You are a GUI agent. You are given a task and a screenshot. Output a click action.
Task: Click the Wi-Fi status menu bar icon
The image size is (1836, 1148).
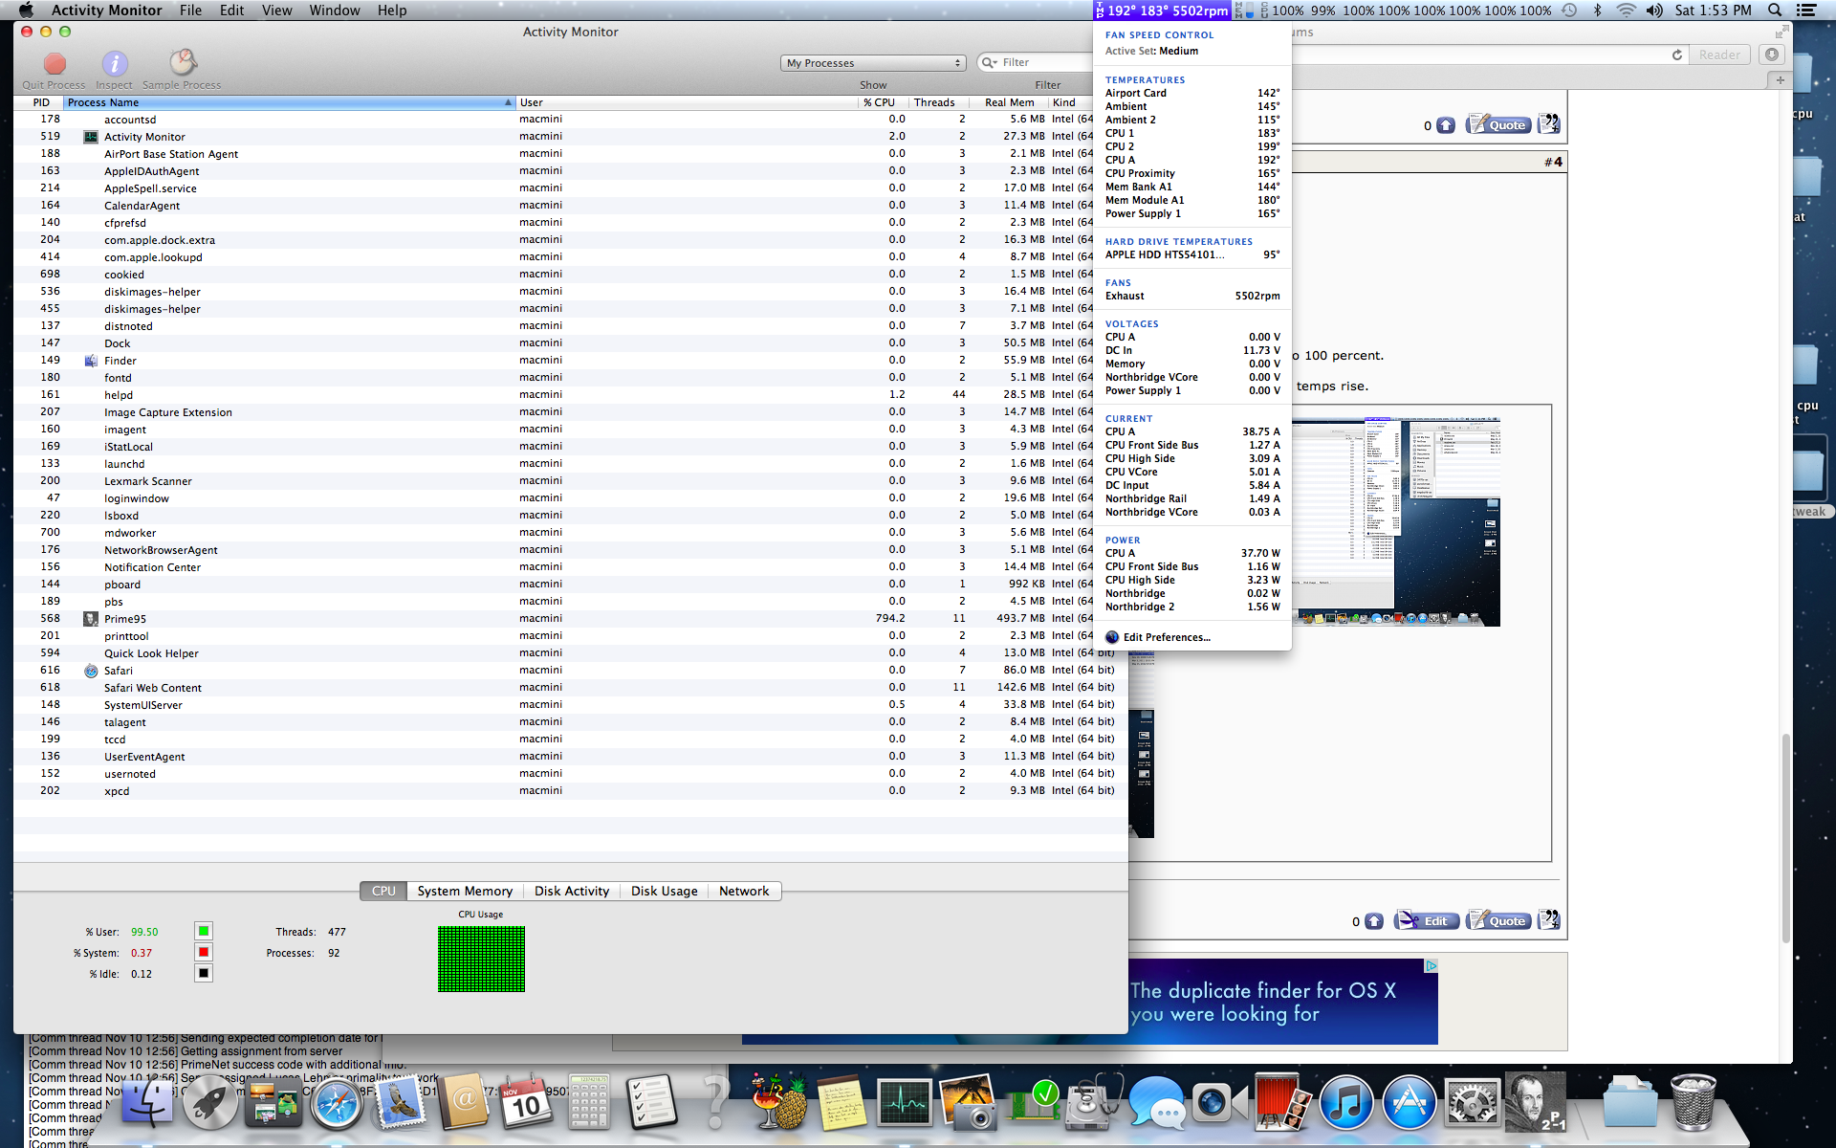pyautogui.click(x=1626, y=11)
